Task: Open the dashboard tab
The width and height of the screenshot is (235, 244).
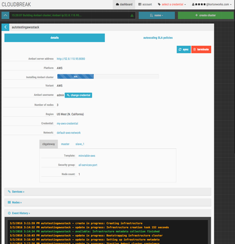Action: point(124,4)
